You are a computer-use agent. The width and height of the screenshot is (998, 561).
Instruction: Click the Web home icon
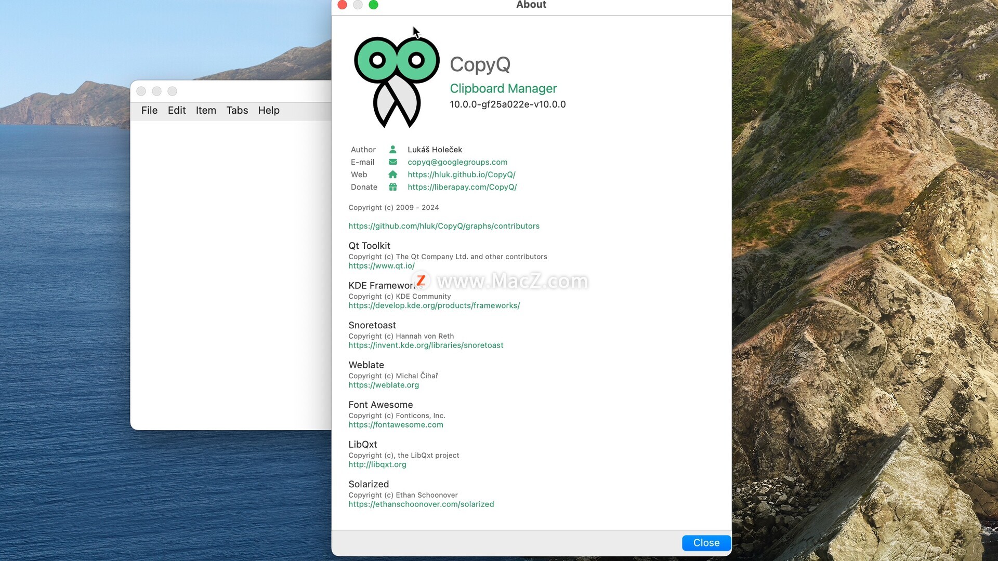393,175
